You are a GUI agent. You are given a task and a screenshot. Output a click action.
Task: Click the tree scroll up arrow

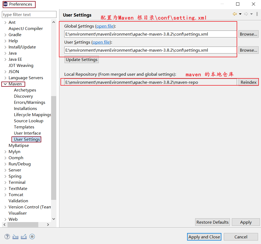click(x=54, y=22)
